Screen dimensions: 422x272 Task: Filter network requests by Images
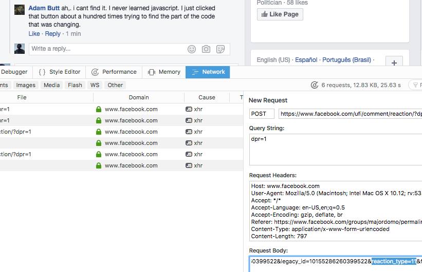tap(26, 85)
